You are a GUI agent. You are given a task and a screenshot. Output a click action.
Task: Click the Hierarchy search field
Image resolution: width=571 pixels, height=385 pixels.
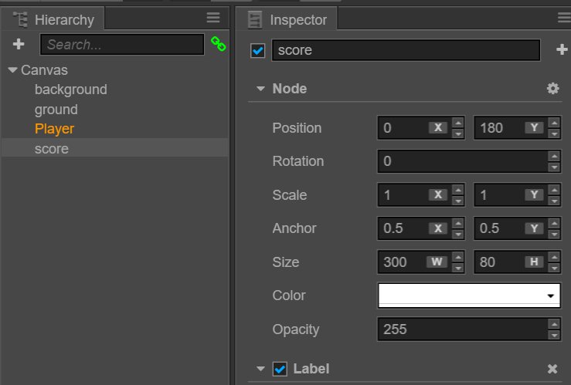tap(121, 45)
